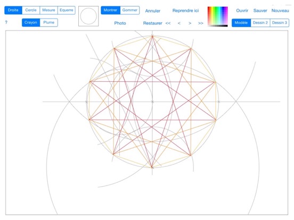Jump to first step with <<

coord(168,23)
